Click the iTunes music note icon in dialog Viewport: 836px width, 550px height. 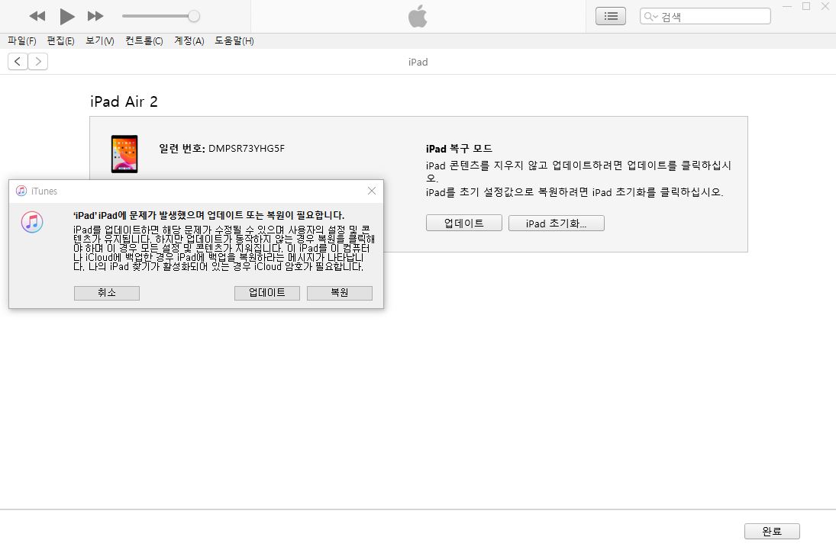point(32,222)
